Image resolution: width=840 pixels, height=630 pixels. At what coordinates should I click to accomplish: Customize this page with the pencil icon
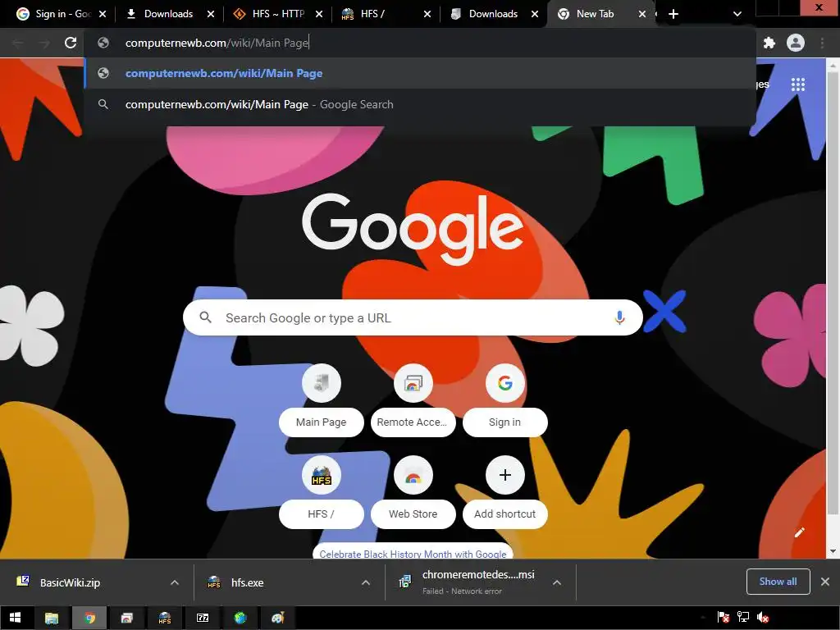(x=799, y=532)
